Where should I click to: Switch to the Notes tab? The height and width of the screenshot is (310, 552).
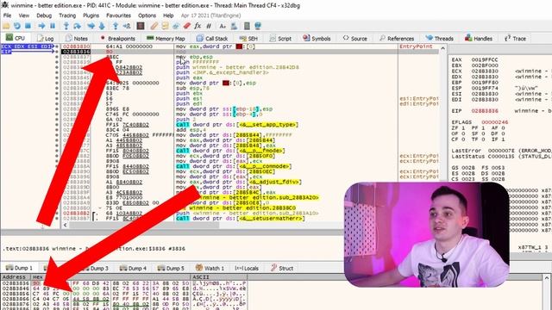[x=77, y=38]
